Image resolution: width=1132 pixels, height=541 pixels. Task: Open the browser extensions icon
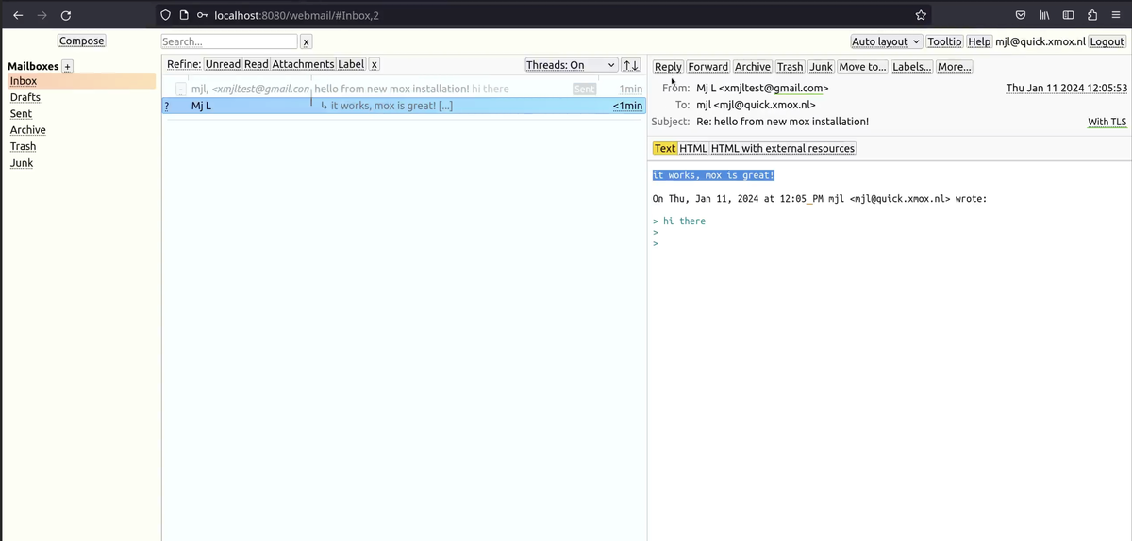(1092, 15)
